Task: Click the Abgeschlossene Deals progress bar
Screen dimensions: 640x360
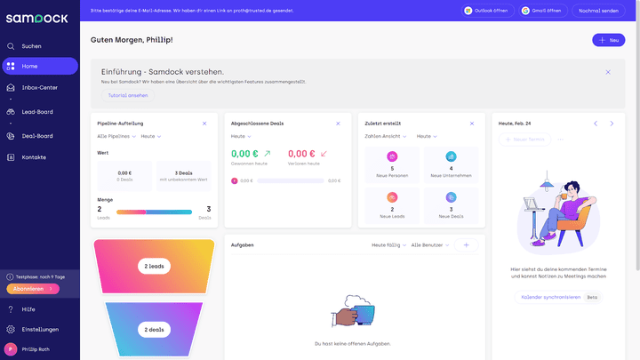Action: (291, 180)
